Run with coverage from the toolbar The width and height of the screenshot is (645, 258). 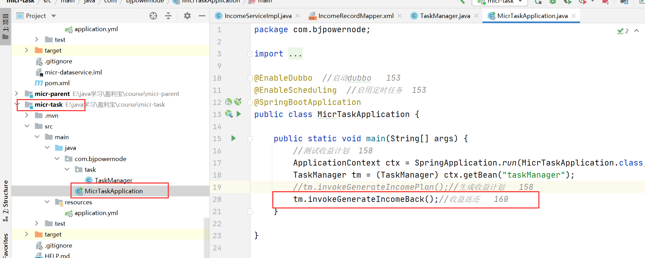tap(568, 2)
